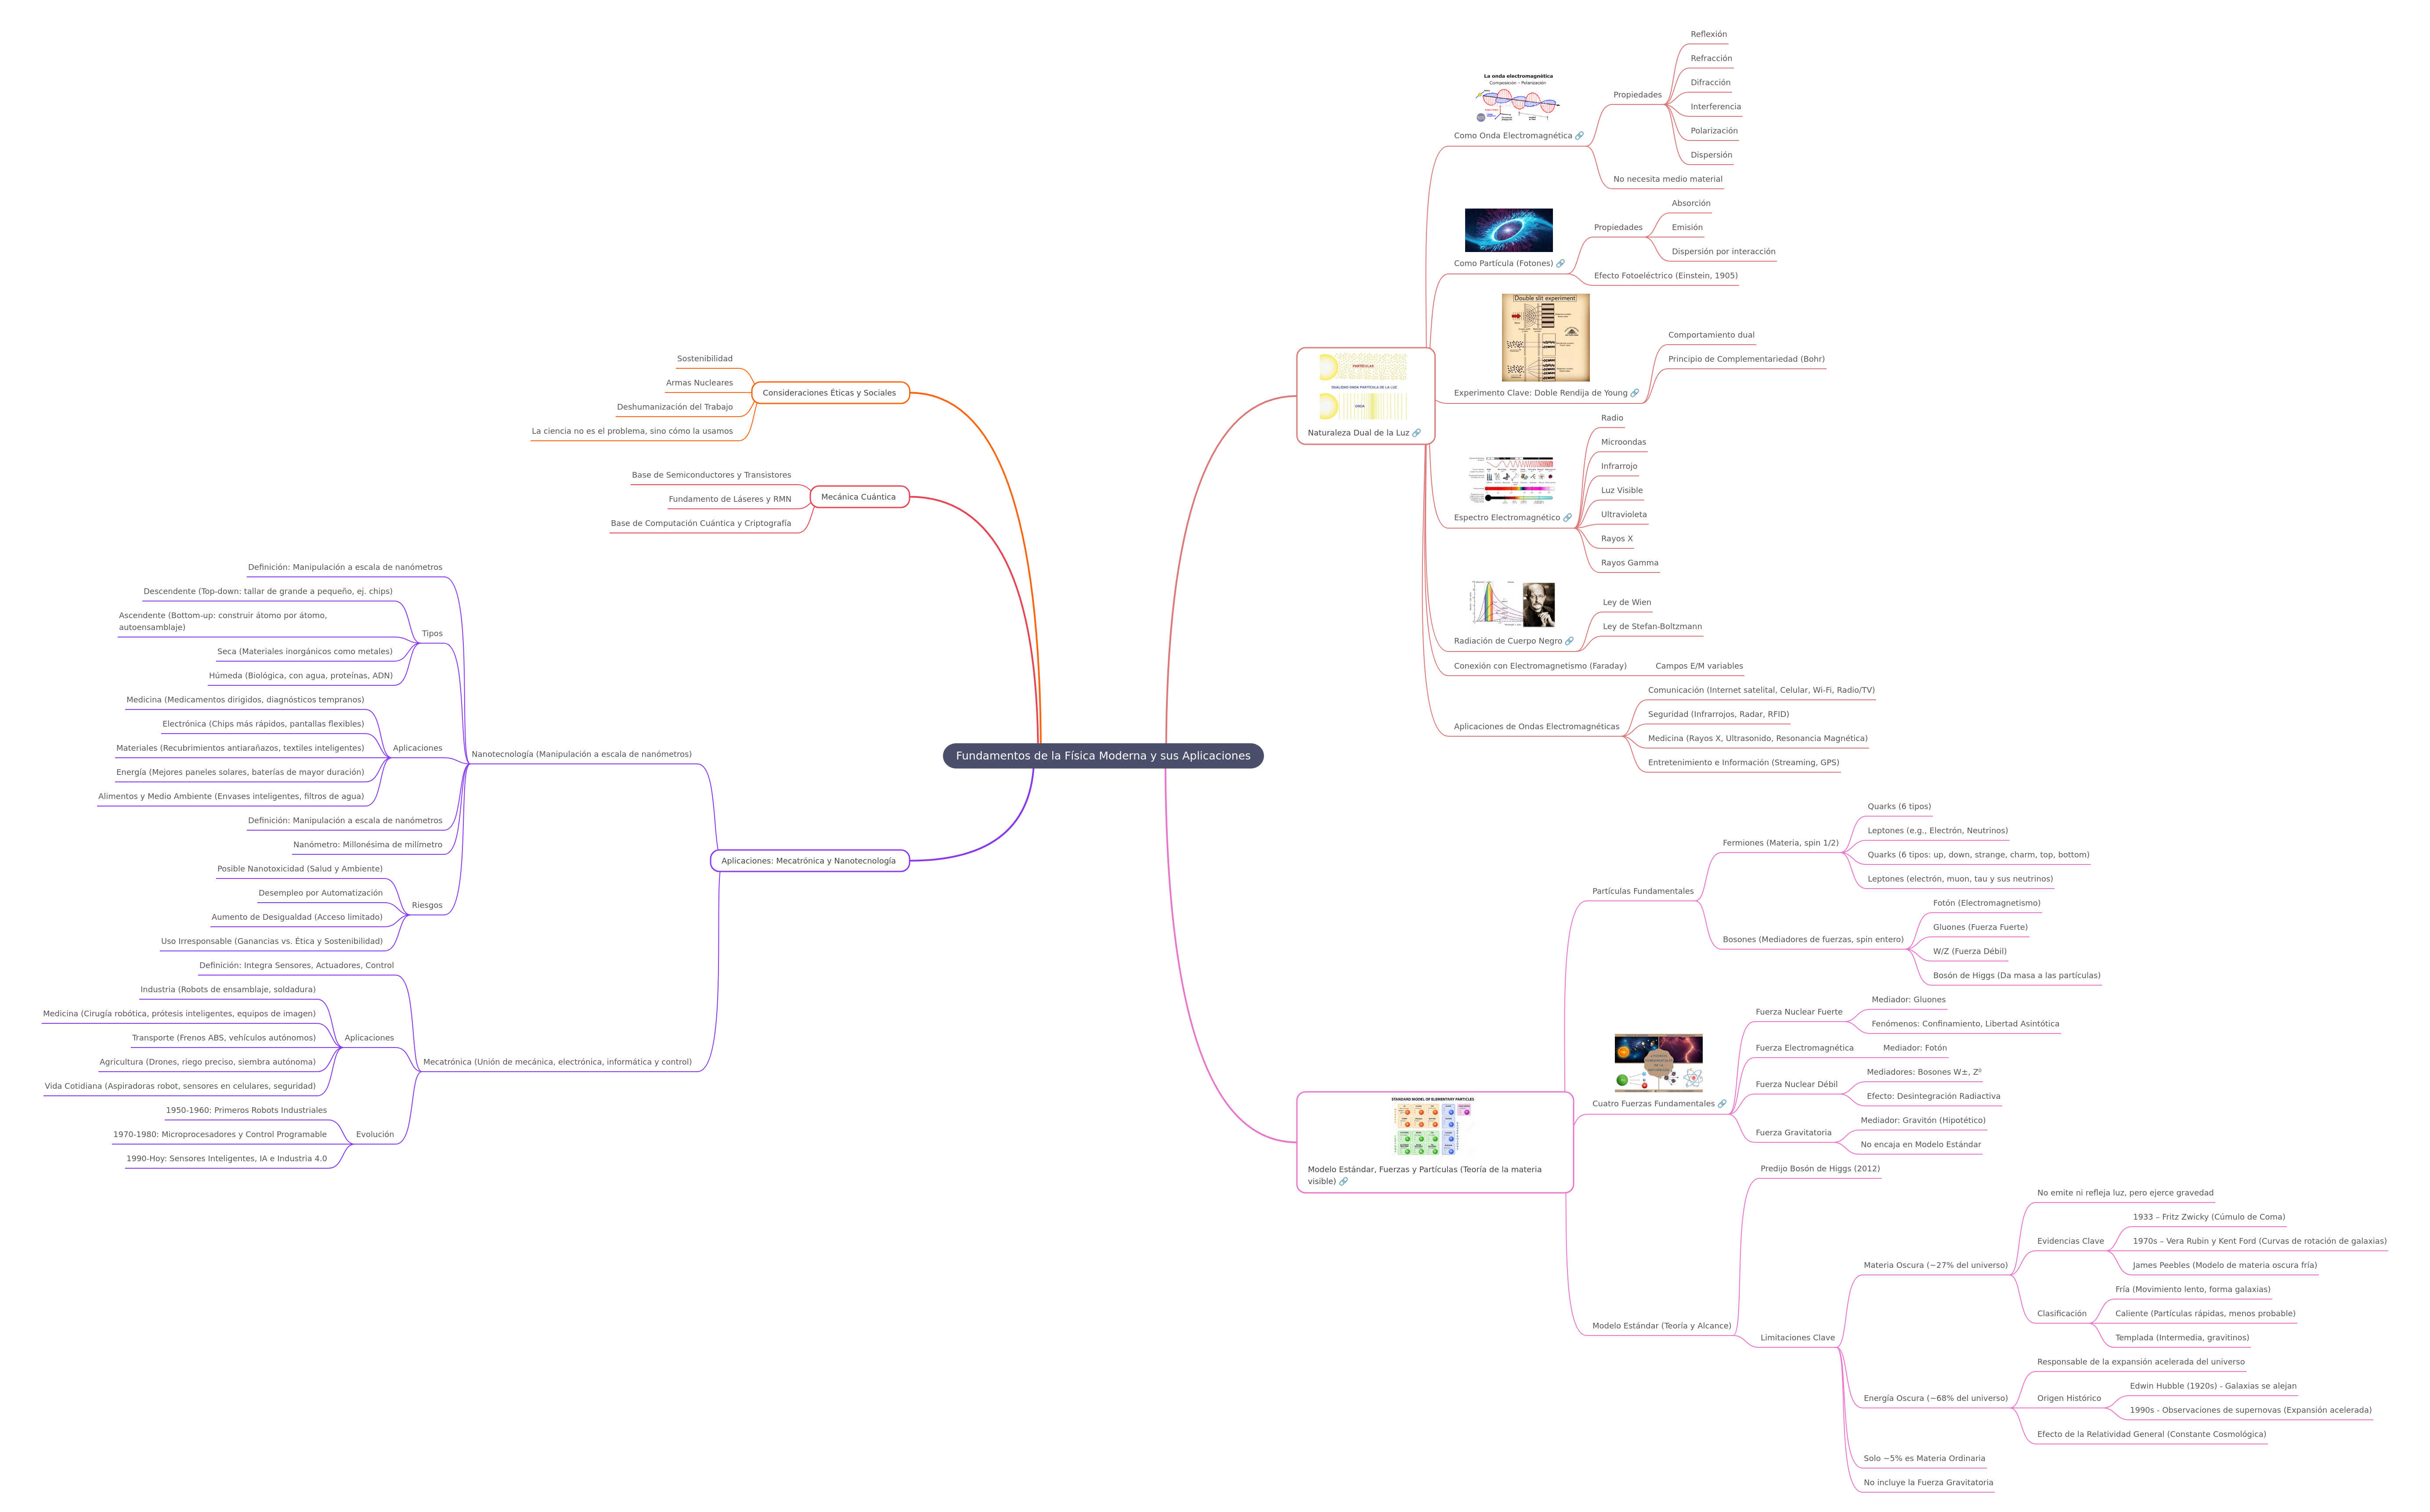Select the Armas Nucleares text
This screenshot has height=1512, width=2430.
click(x=699, y=383)
